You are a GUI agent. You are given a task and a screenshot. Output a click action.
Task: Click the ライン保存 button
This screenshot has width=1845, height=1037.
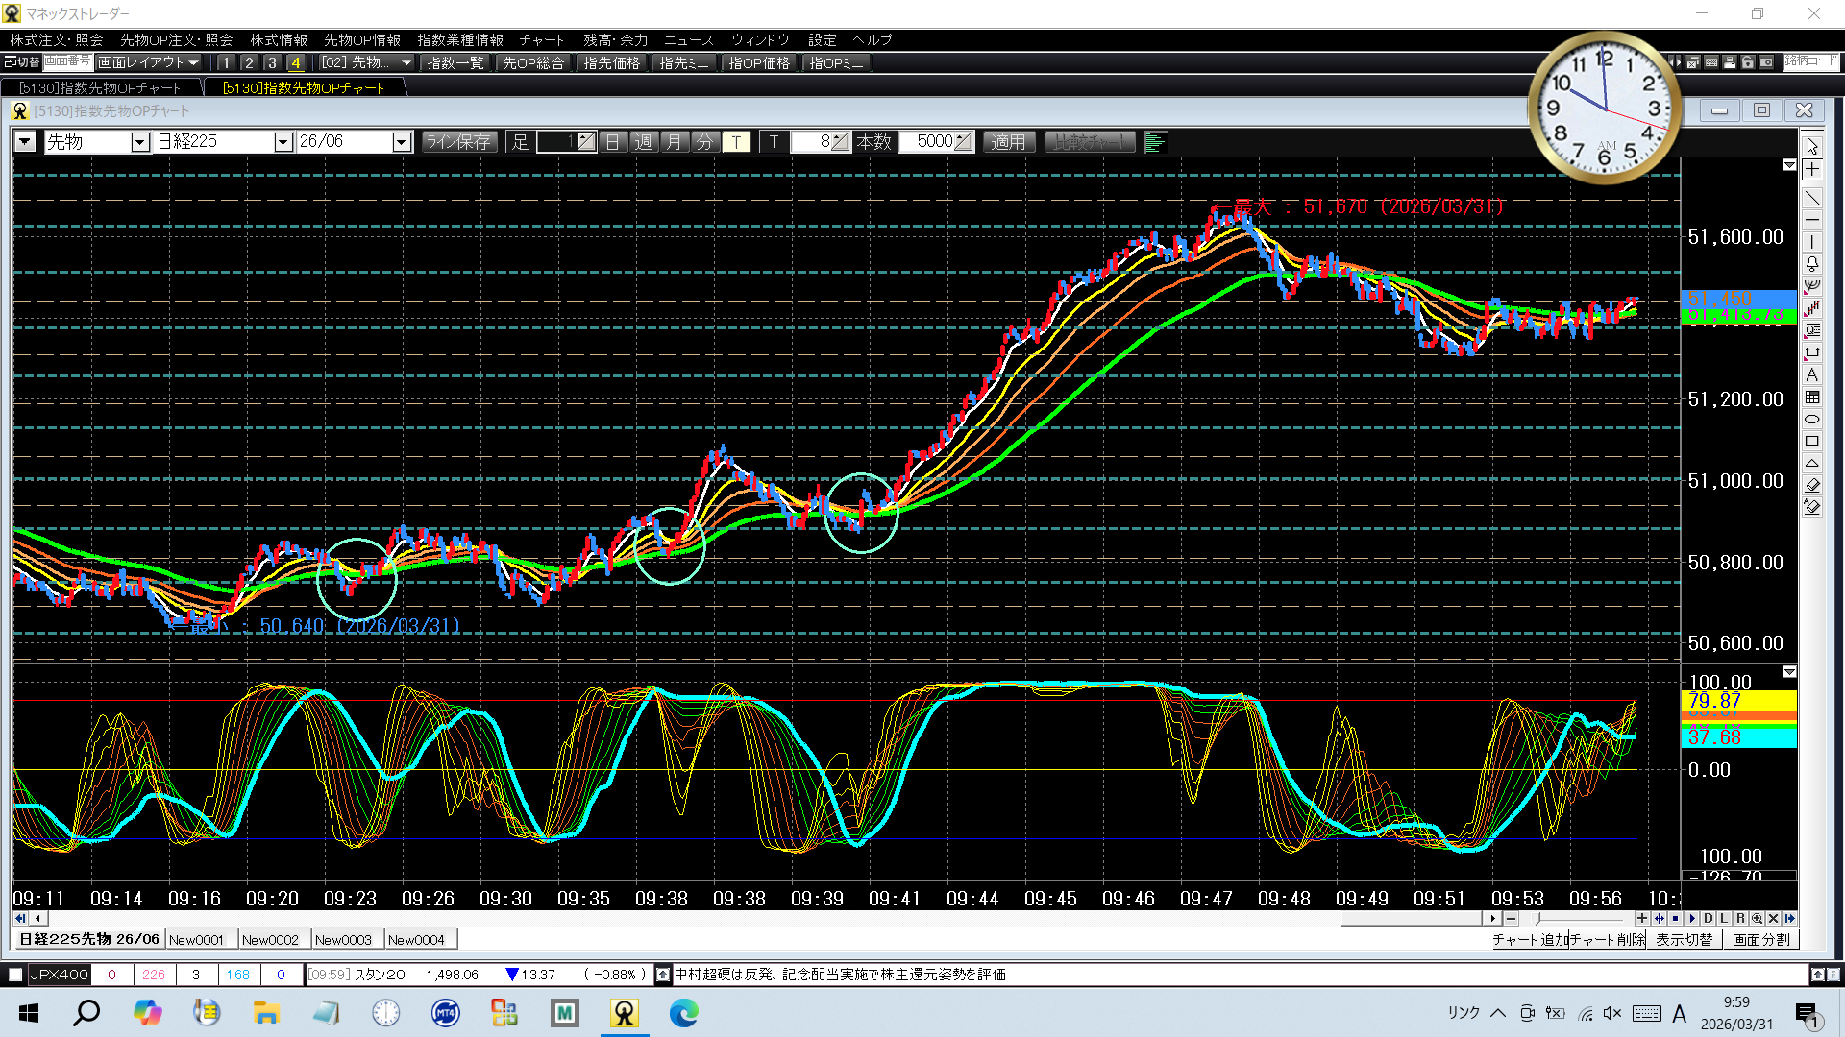(458, 142)
